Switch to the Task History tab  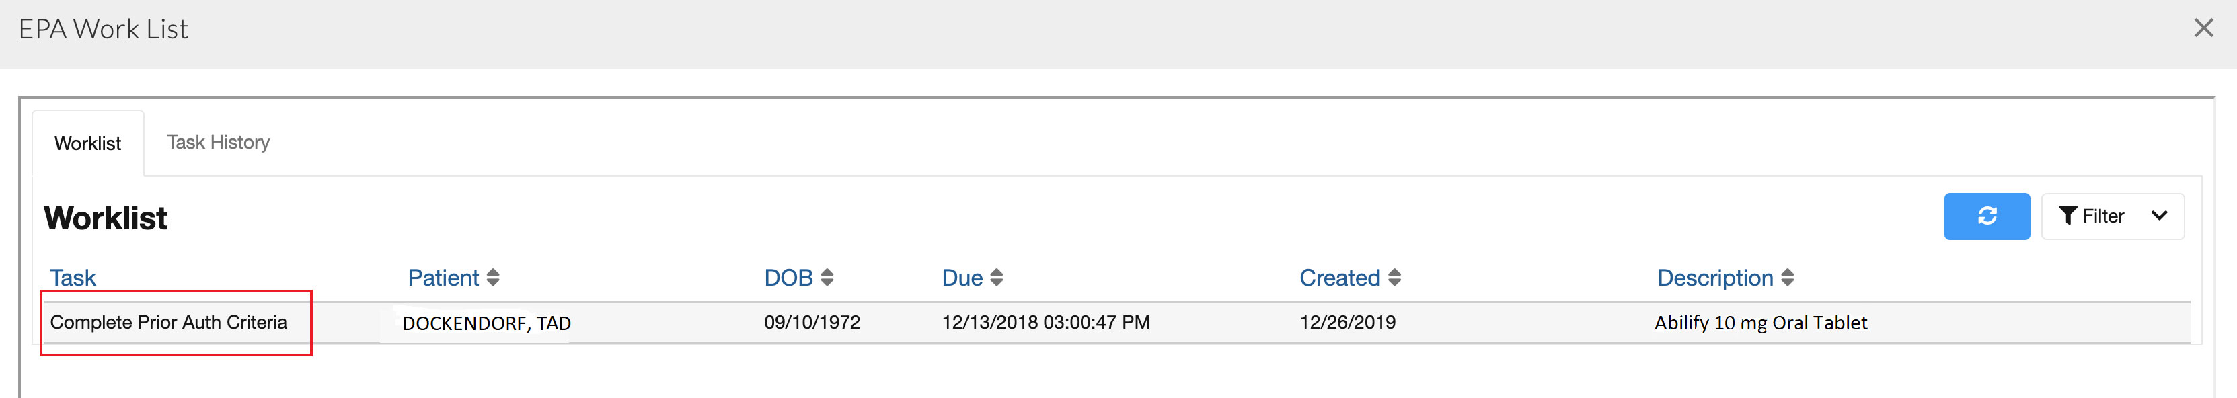(218, 143)
